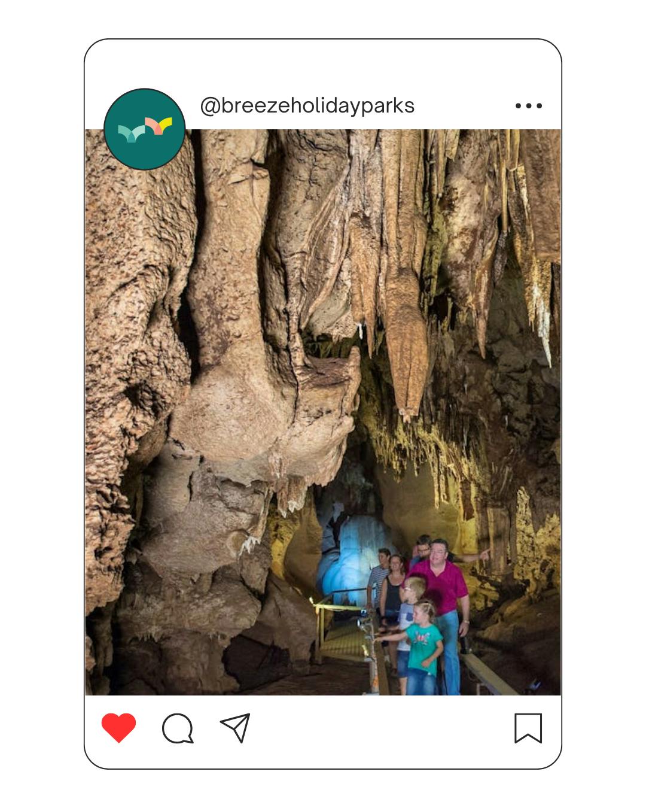This screenshot has height=808, width=646.
Task: Open comments via the speech bubble icon
Action: [x=178, y=728]
